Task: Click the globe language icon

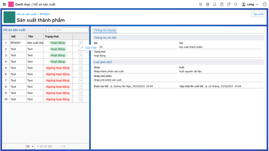Action: click(x=207, y=4)
